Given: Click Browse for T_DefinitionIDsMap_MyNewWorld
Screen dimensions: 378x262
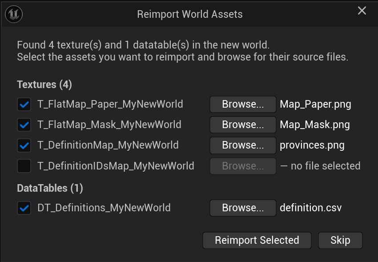Looking at the screenshot, I should (x=243, y=166).
